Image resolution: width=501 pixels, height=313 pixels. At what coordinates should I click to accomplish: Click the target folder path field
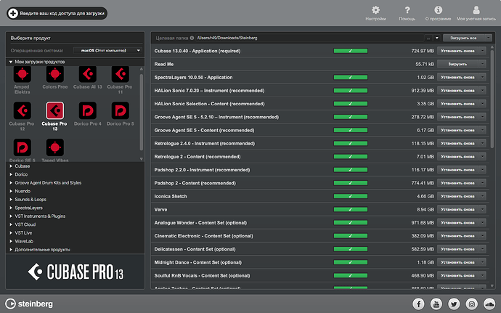coord(309,38)
